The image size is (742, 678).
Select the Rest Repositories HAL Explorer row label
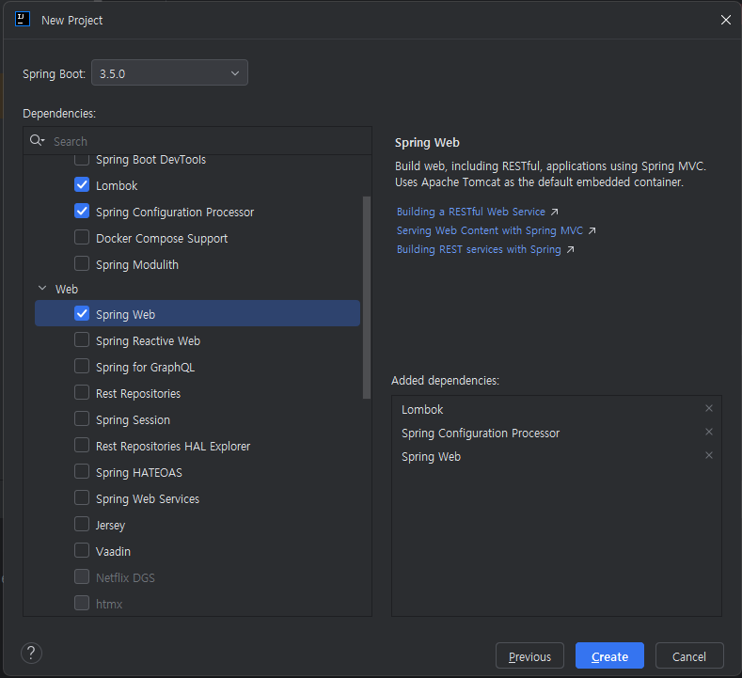(173, 446)
